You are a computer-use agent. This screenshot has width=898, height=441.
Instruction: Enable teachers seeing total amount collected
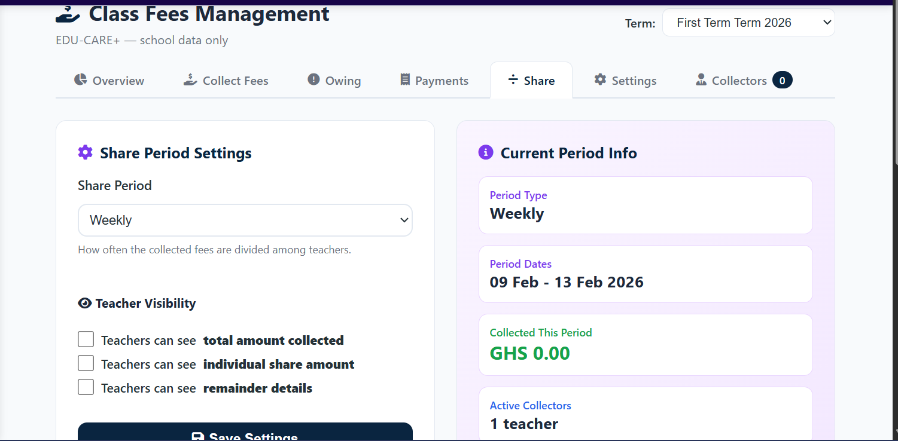click(x=86, y=340)
